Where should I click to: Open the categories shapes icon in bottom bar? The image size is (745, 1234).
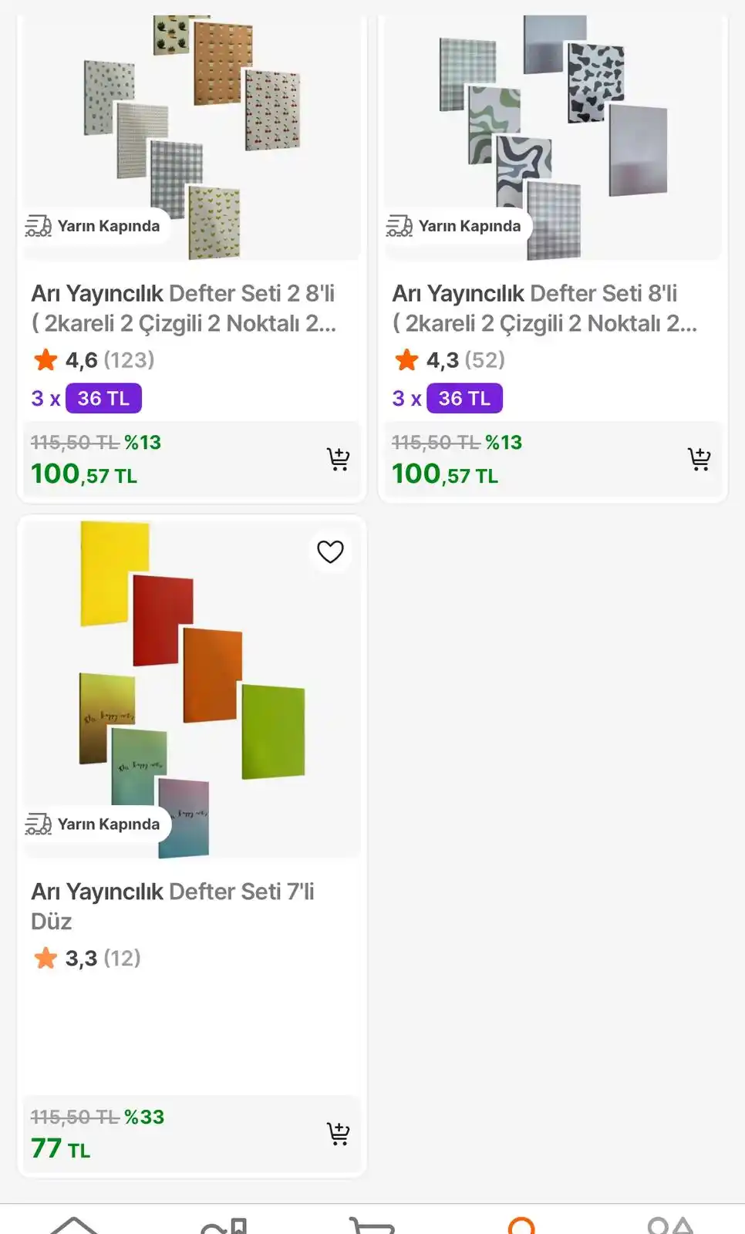pos(669,1225)
